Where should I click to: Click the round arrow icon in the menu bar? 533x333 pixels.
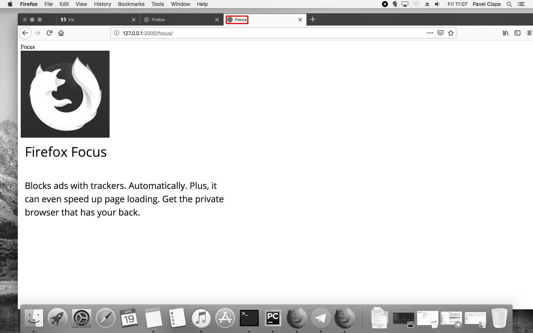pyautogui.click(x=385, y=4)
